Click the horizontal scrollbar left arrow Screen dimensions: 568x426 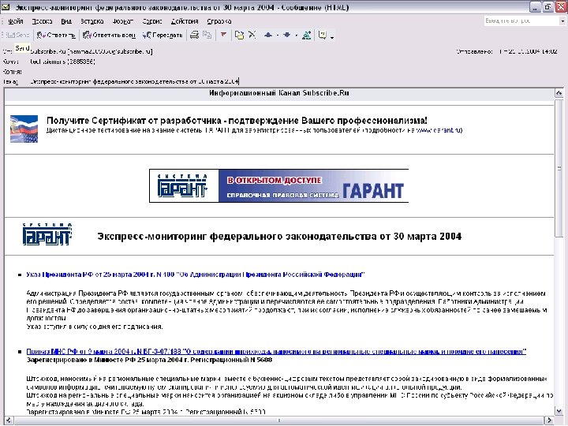click(9, 420)
